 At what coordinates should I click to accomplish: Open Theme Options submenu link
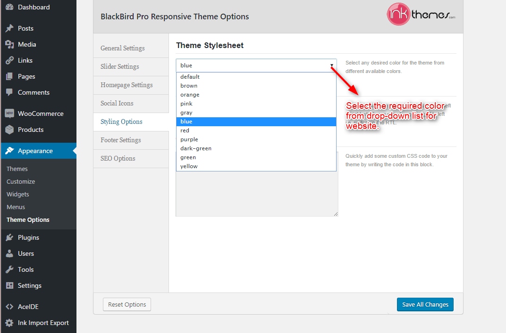pyautogui.click(x=28, y=219)
